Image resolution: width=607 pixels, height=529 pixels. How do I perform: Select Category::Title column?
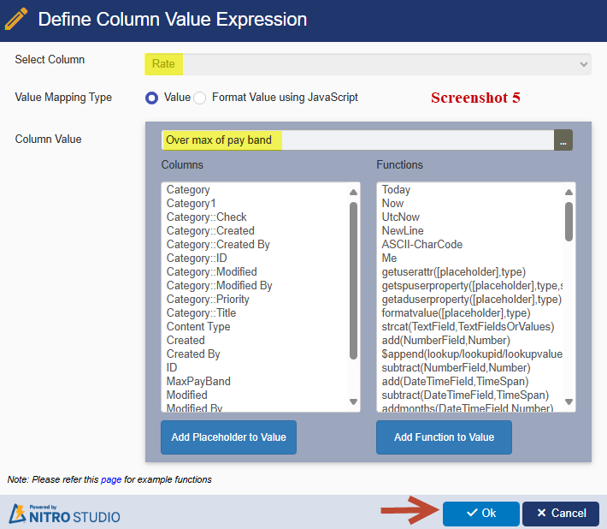(201, 312)
